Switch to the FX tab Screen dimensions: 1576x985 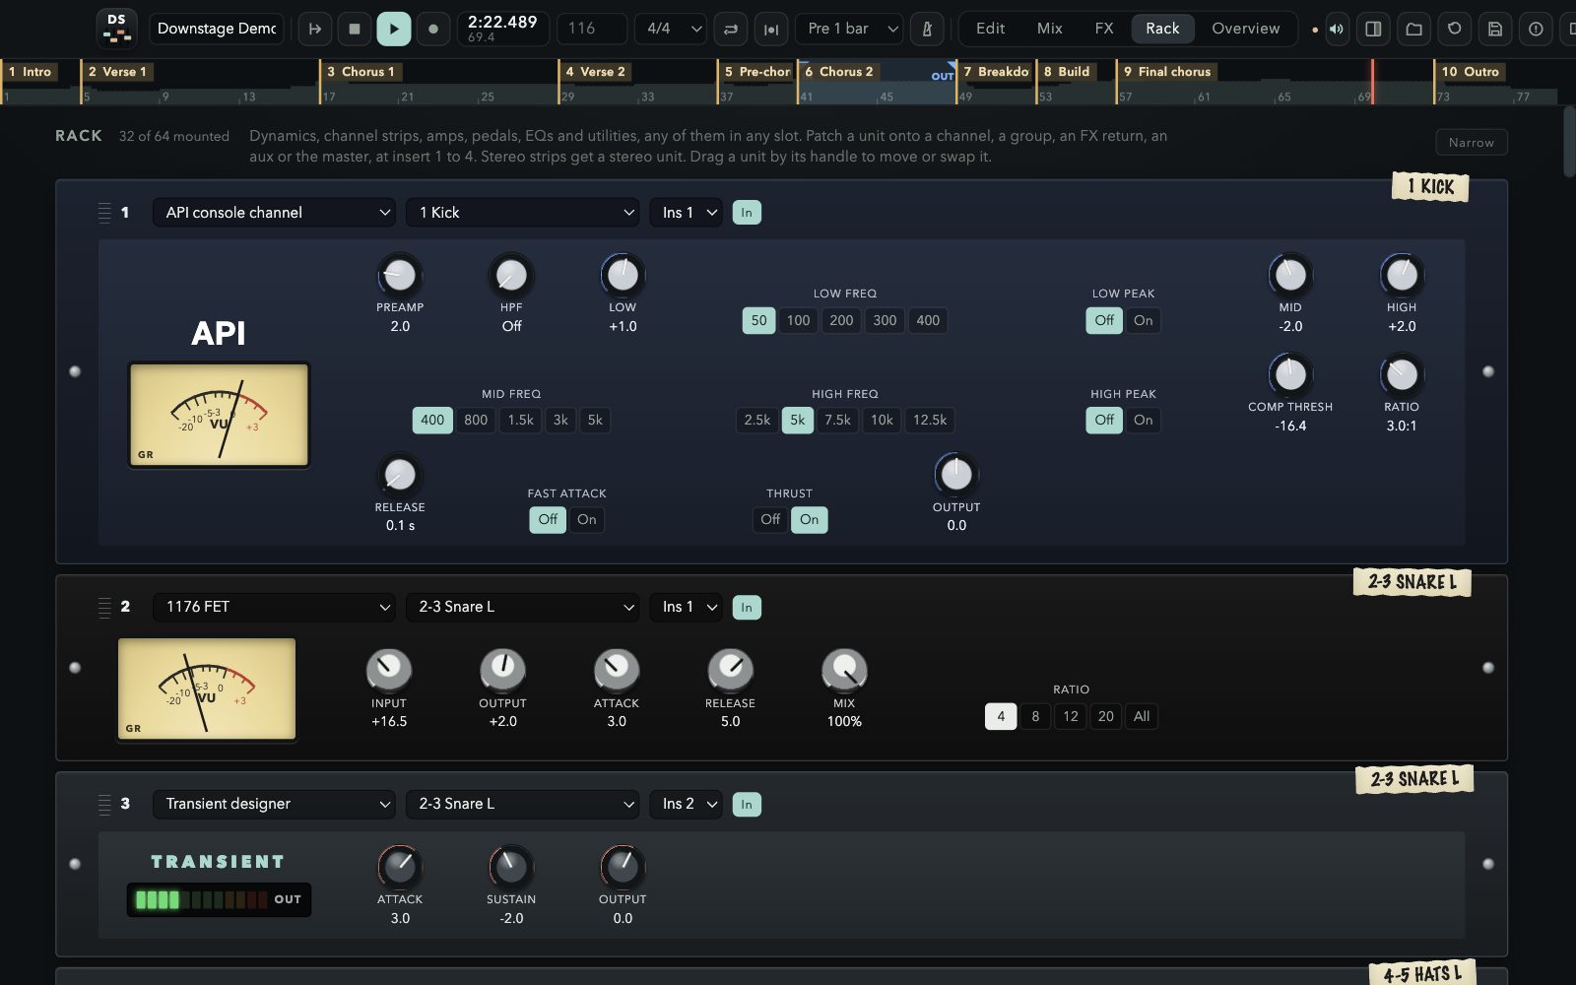tap(1104, 29)
